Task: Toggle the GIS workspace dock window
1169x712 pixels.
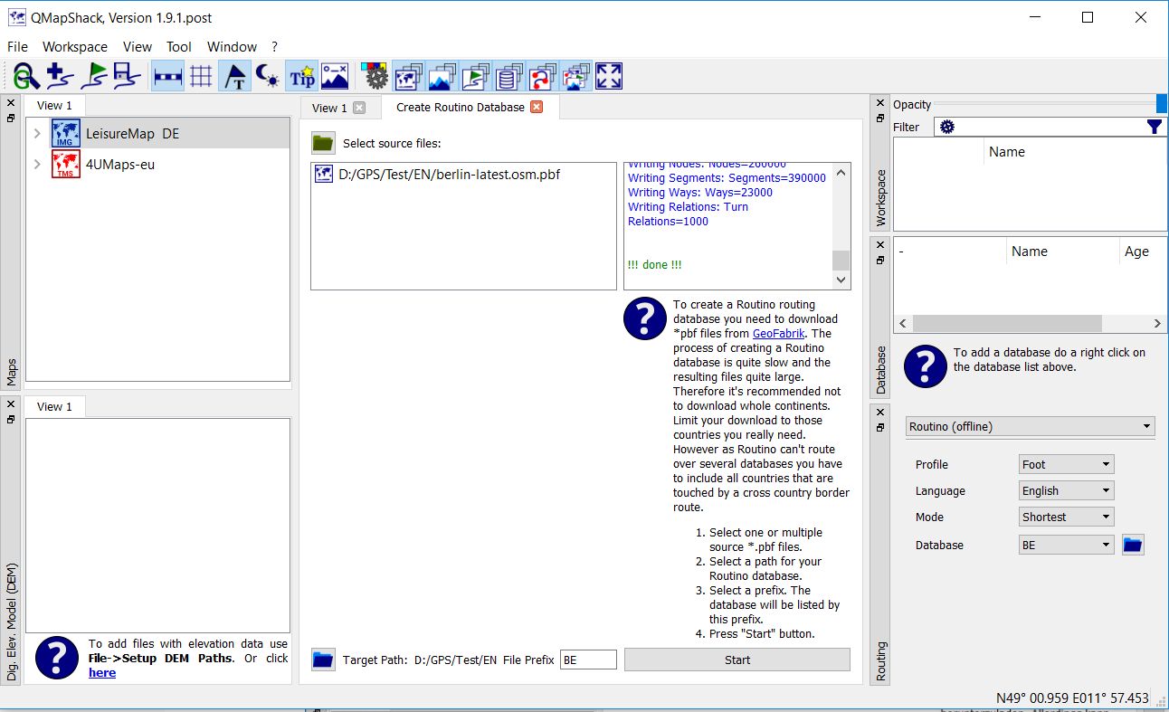Action: 476,76
